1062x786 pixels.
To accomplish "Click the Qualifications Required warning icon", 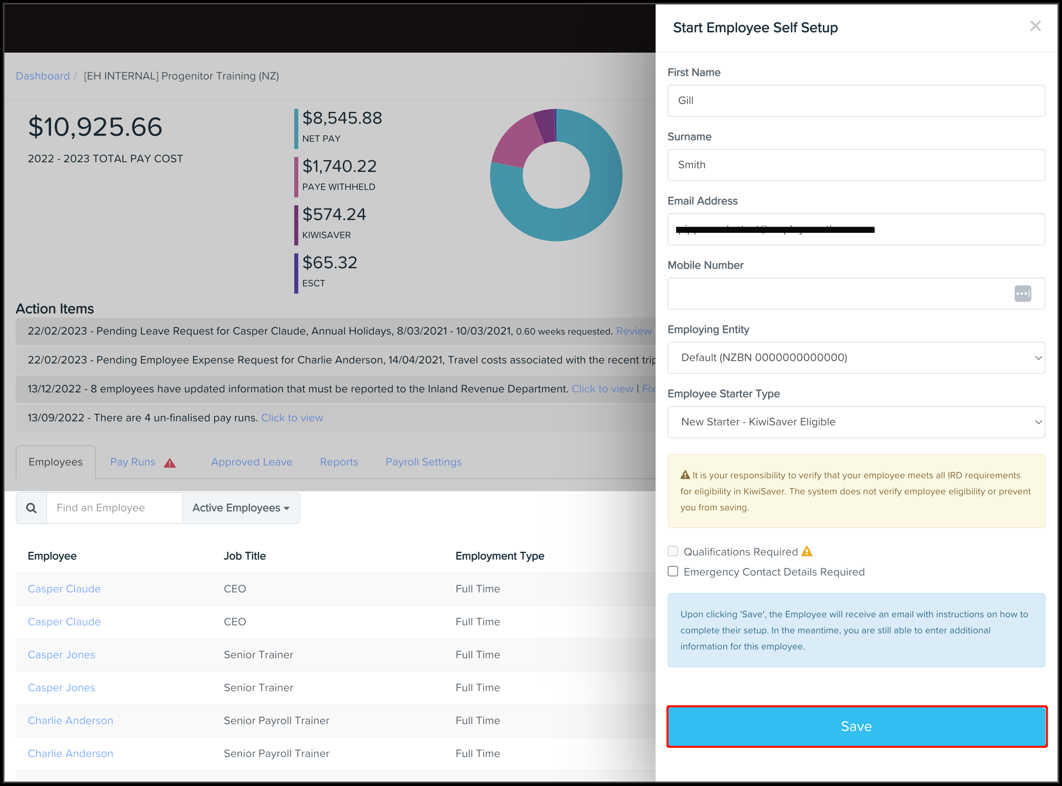I will point(807,551).
